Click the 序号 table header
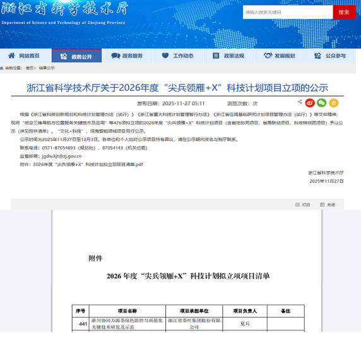361x338 pixels. click(x=81, y=311)
